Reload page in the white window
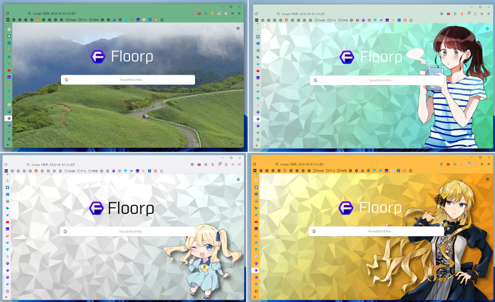Screen dimensions: 495x302 pos(6,165)
